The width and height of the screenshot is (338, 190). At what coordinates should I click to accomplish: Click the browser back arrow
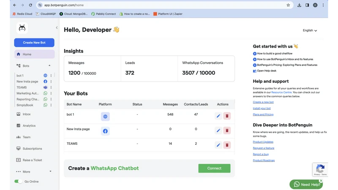point(15,5)
